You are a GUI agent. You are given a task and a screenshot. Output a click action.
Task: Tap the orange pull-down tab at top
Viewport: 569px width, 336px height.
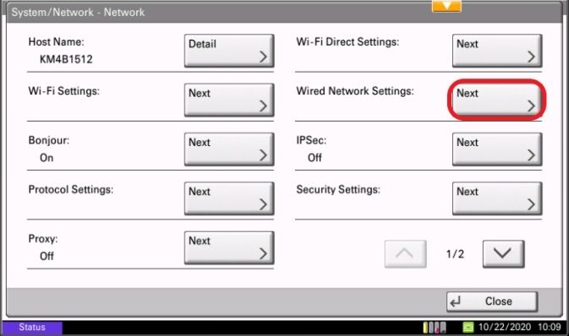(446, 6)
